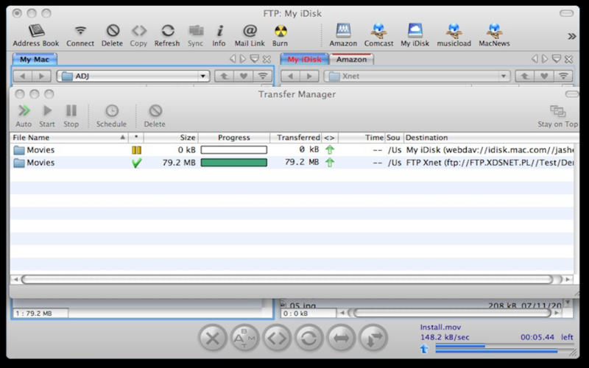The width and height of the screenshot is (589, 368).
Task: Click wifi connect button in remote pane
Action: coord(563,77)
